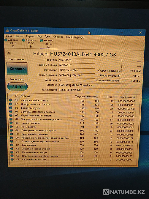Image resolution: width=149 pixels, height=199 pixels.
Task: Click the Хорошо health status button
Action: pos(17,69)
